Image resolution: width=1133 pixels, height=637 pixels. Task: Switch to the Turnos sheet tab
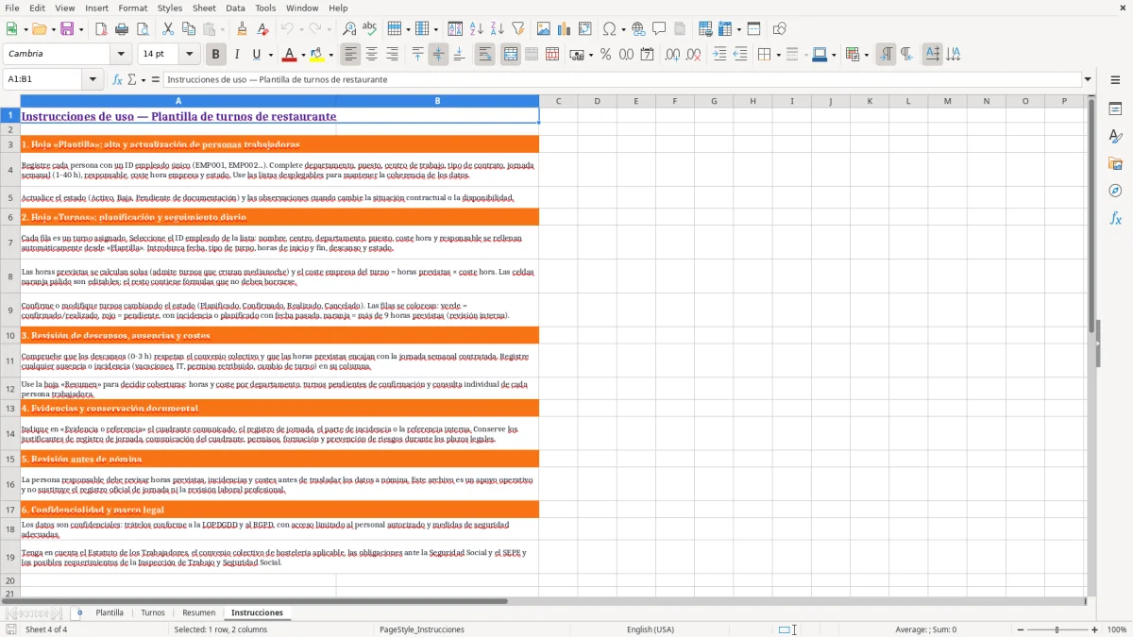[x=153, y=612]
